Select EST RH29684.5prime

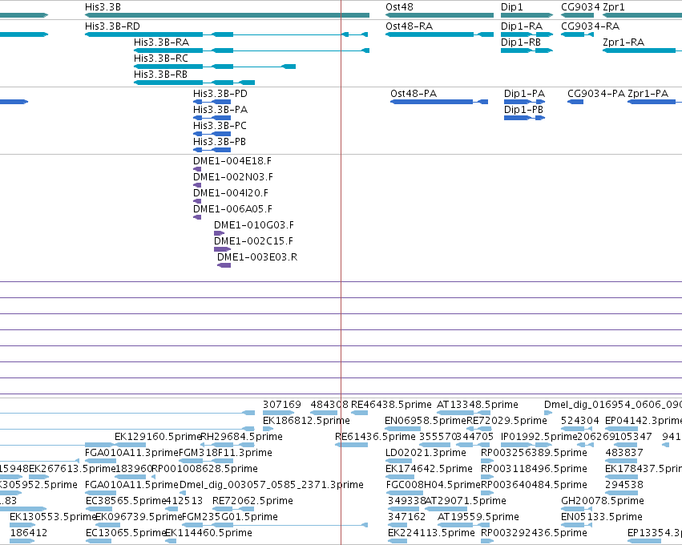[x=227, y=445]
